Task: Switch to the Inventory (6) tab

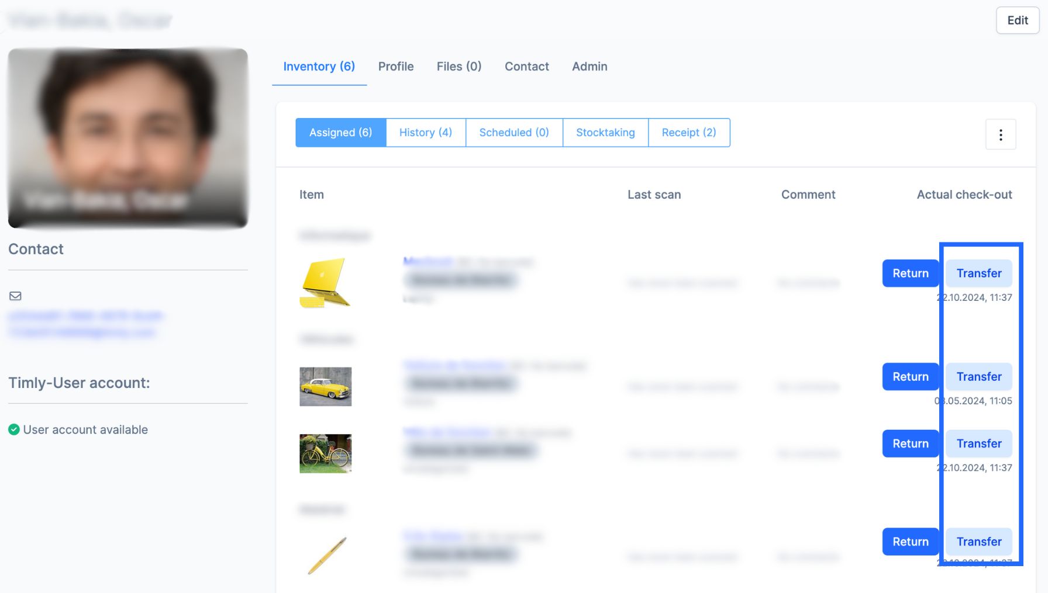Action: pyautogui.click(x=319, y=67)
